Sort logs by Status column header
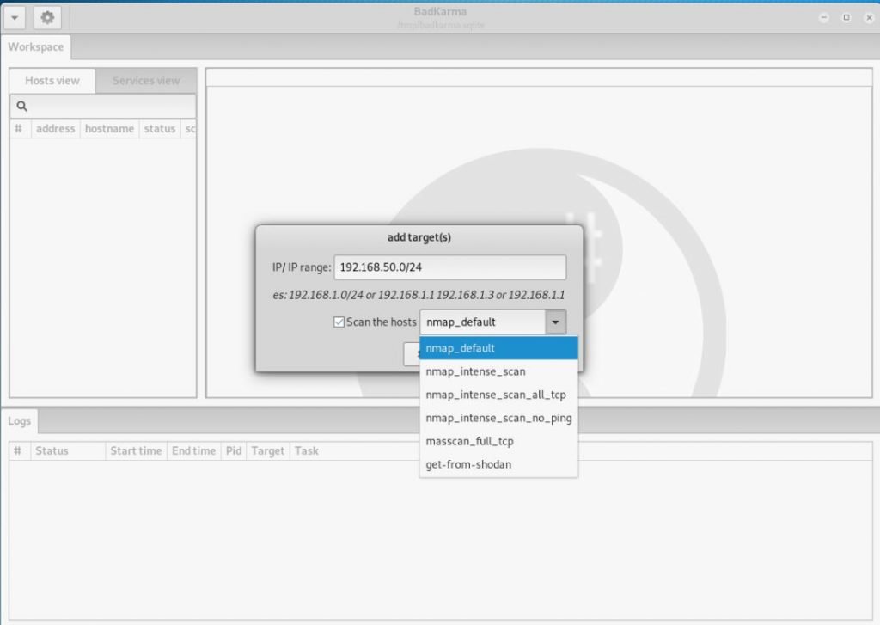Screen dimensions: 880x625 tap(68, 451)
